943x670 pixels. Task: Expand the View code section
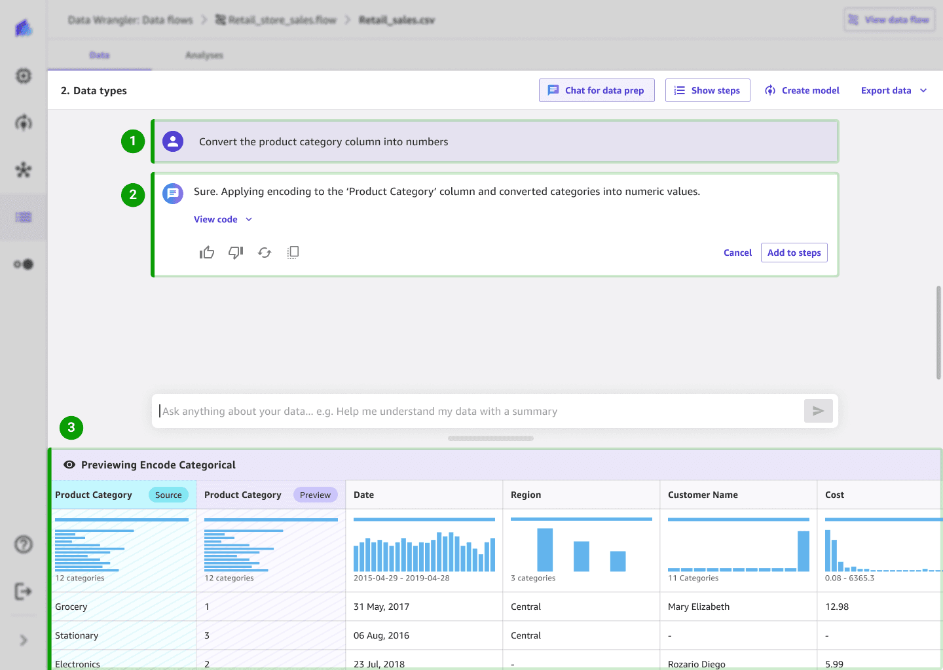pyautogui.click(x=223, y=219)
